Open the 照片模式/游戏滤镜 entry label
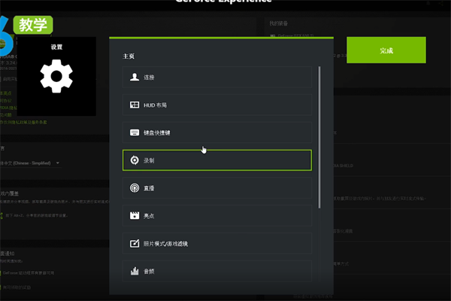This screenshot has height=301, width=451. [x=165, y=244]
